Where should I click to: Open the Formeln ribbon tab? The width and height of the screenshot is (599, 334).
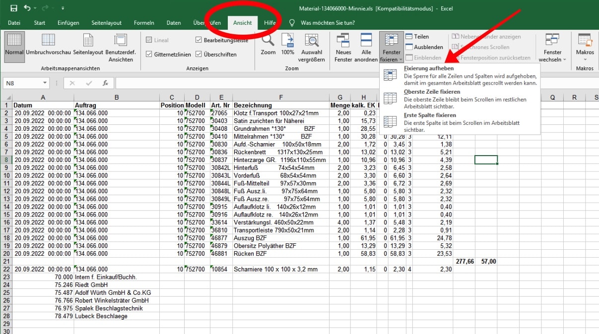point(144,23)
